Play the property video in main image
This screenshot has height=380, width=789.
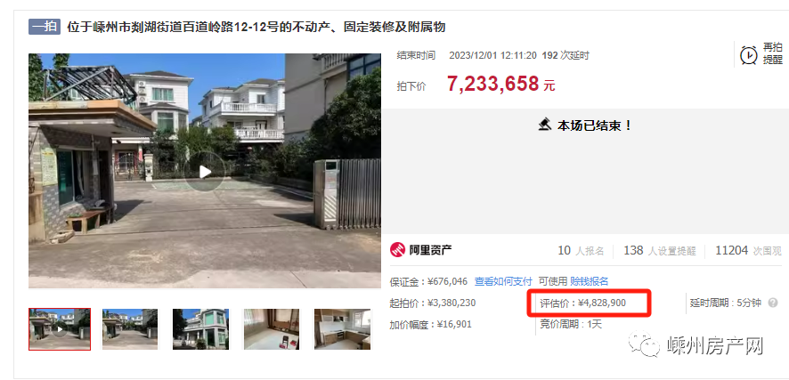(x=204, y=172)
